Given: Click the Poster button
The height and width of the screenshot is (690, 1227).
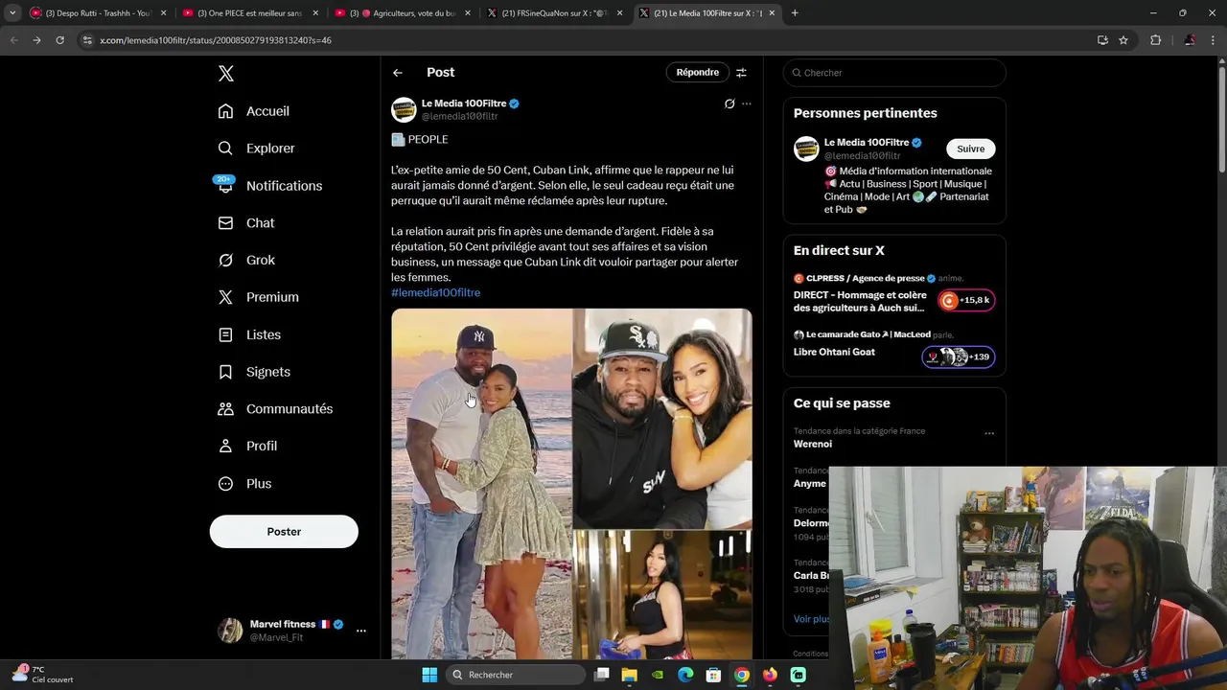Looking at the screenshot, I should pyautogui.click(x=284, y=532).
